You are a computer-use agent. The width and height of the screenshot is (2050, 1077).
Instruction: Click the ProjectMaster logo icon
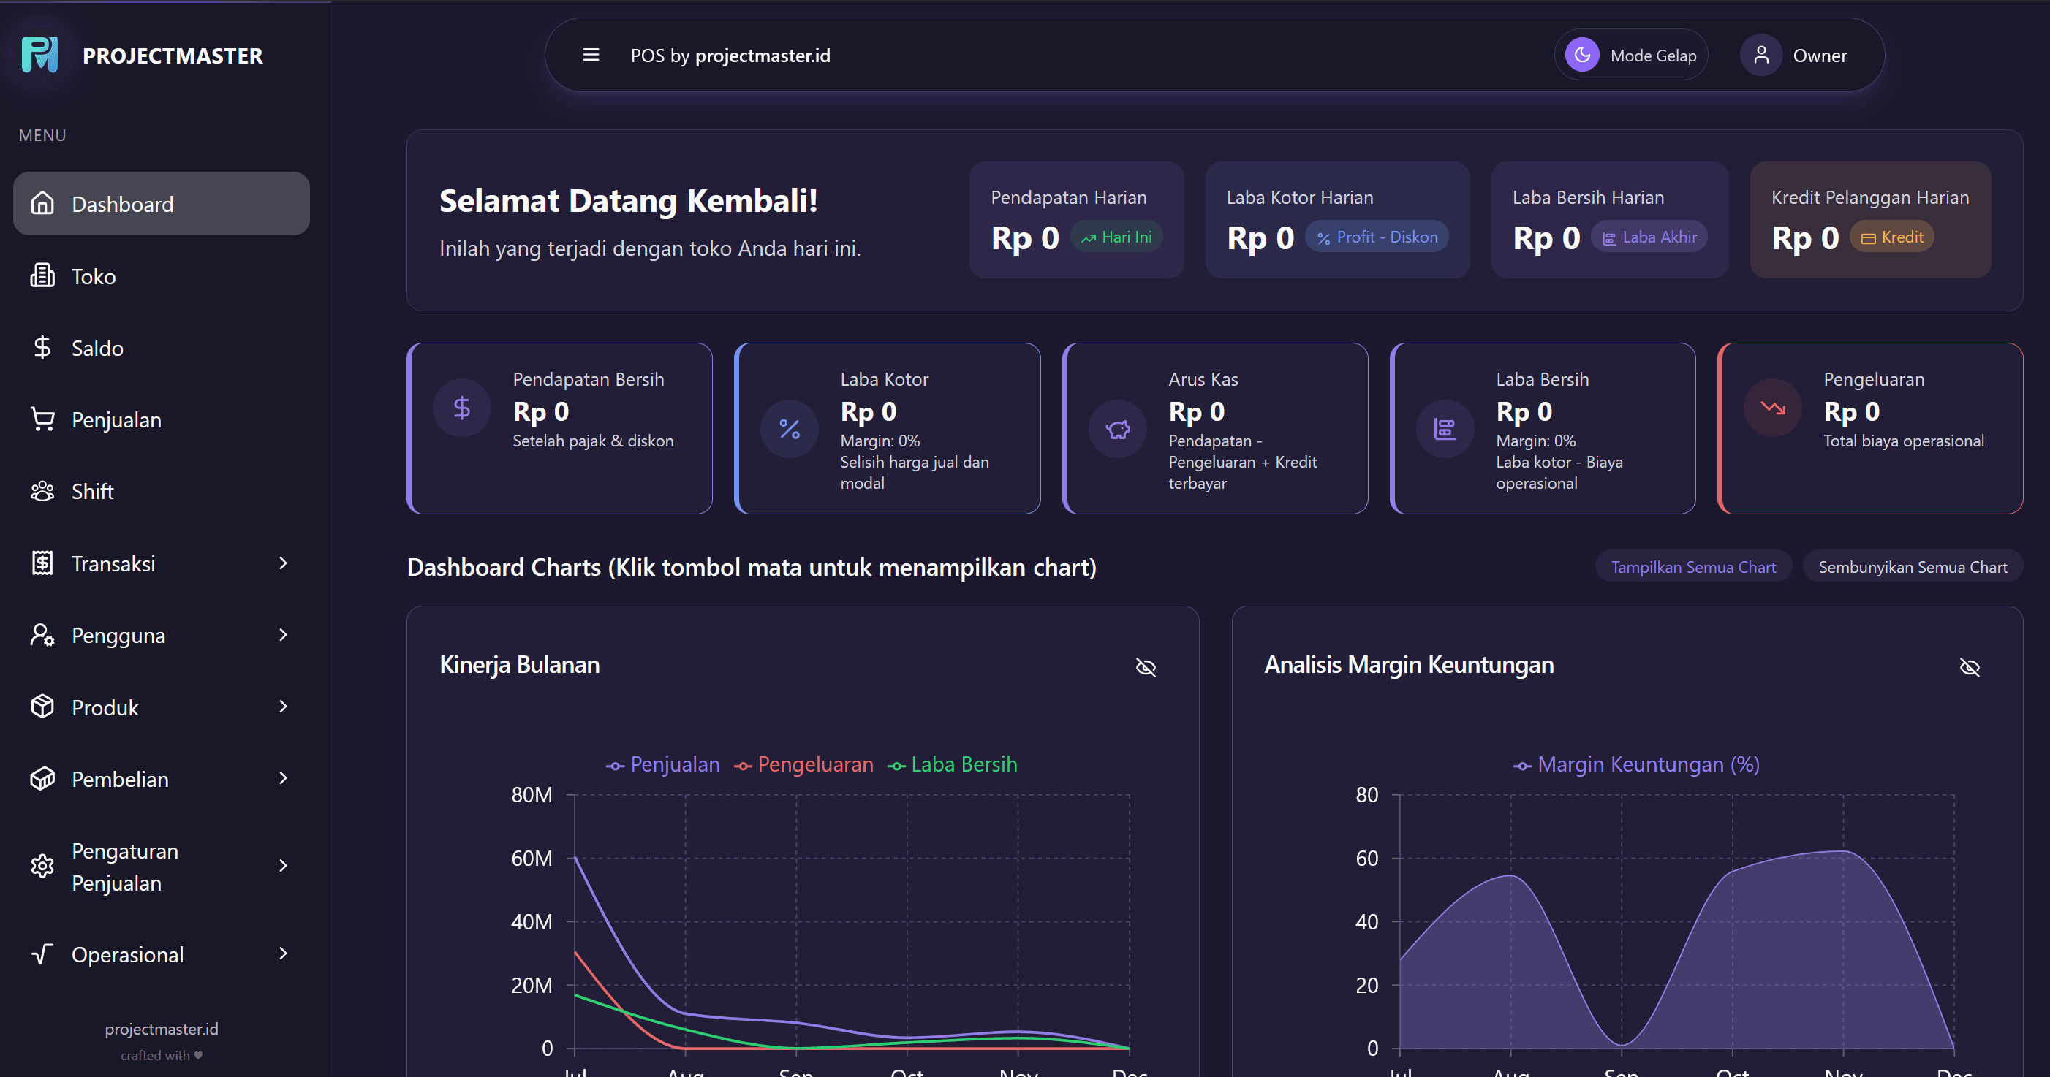[x=39, y=55]
